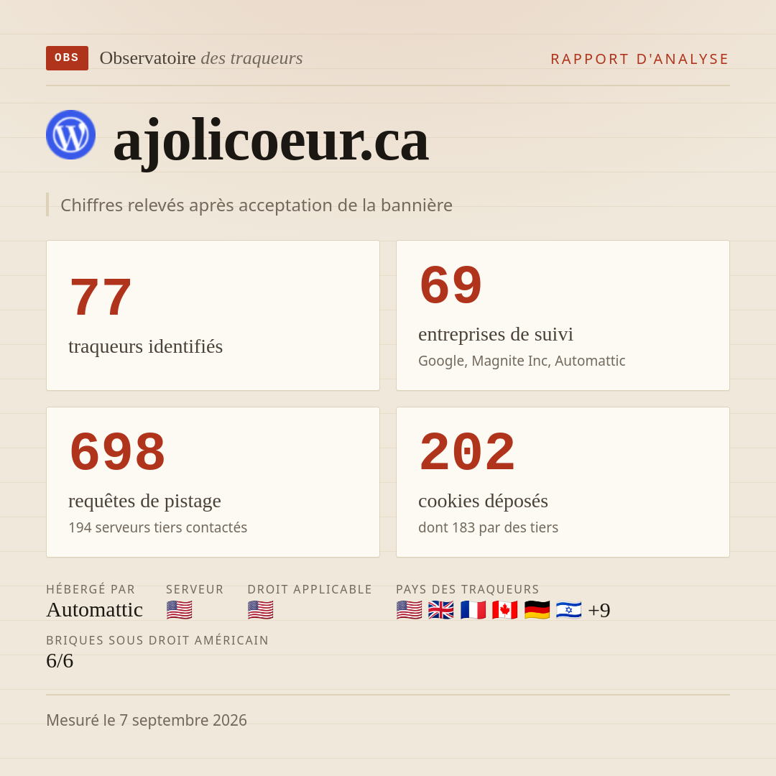Click Briques sous droit américain label
Viewport: 776px width, 776px height.
point(157,640)
